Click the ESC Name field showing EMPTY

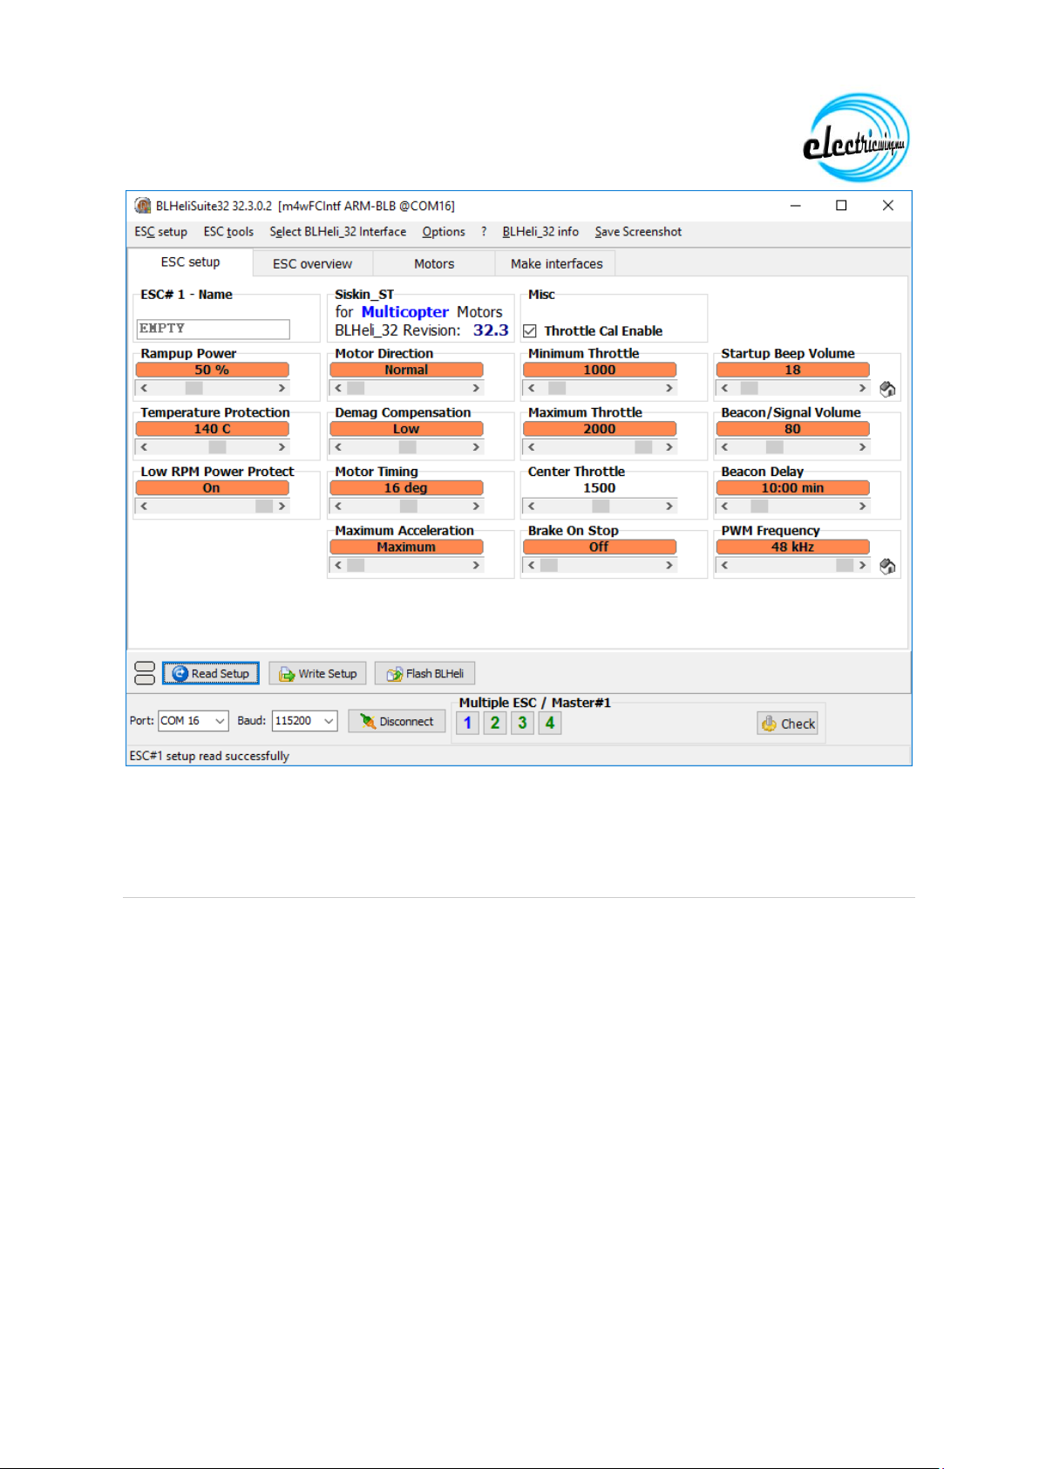(x=213, y=329)
